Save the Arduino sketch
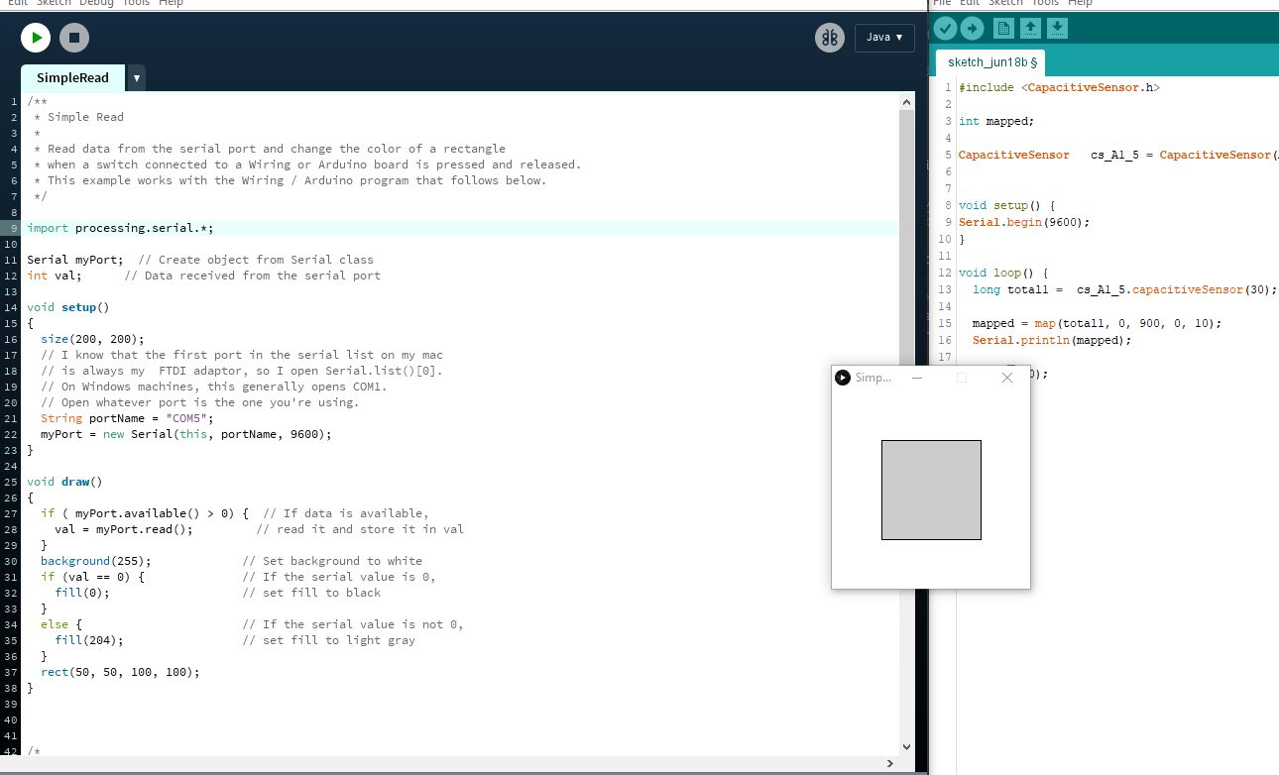The height and width of the screenshot is (775, 1279). (x=1058, y=29)
